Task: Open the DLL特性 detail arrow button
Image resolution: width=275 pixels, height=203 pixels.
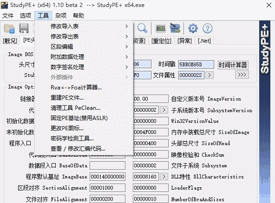Action: pyautogui.click(x=164, y=177)
